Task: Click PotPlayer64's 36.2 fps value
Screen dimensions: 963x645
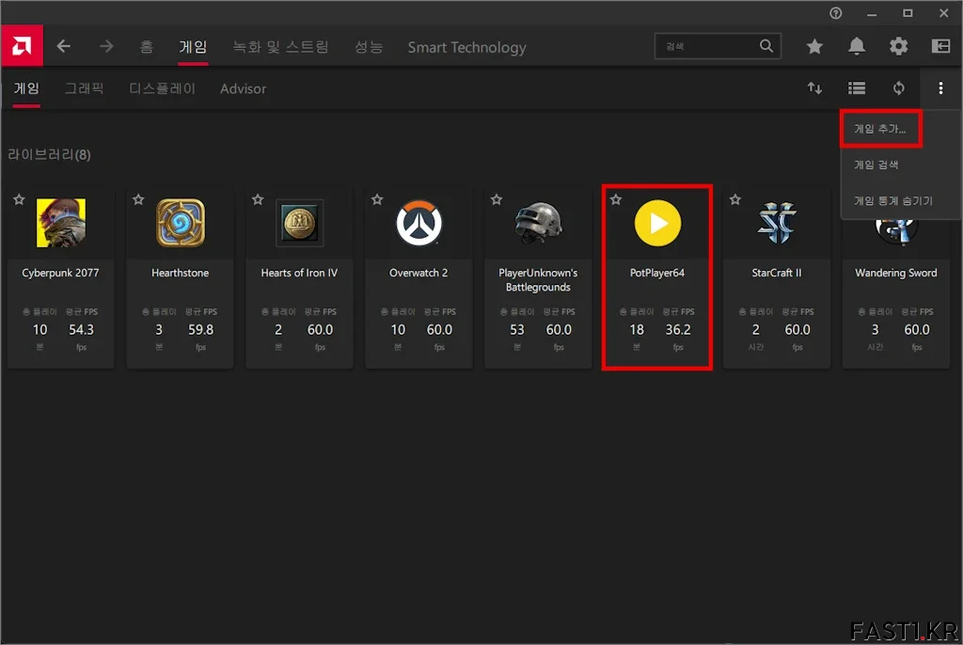Action: click(x=678, y=330)
